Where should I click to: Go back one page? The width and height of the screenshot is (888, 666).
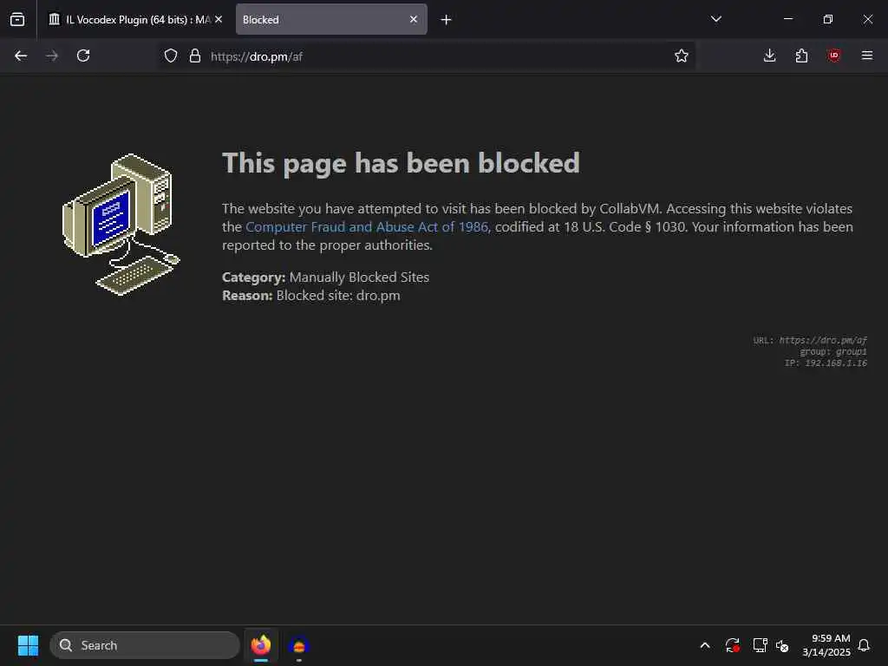(21, 55)
